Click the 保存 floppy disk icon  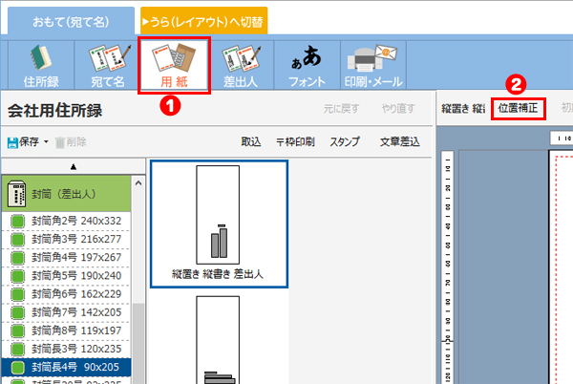tap(12, 142)
